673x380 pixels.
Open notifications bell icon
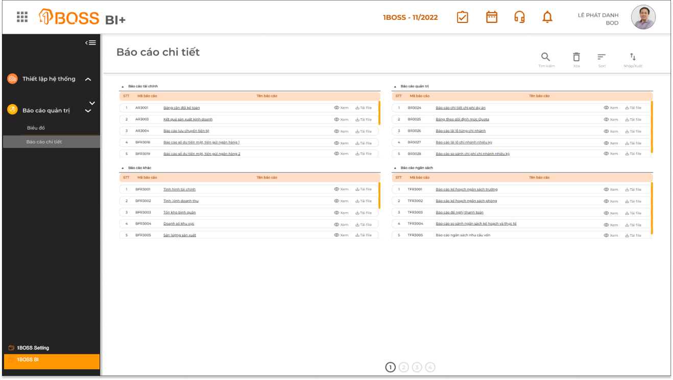547,17
